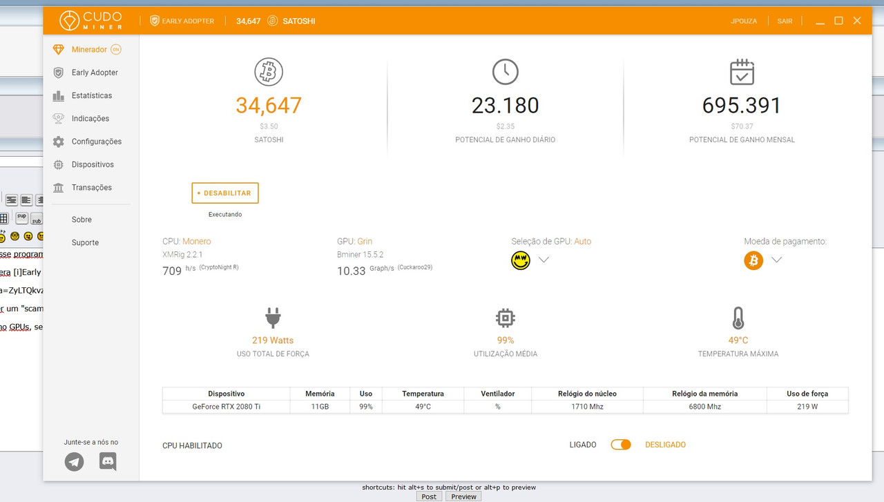Click the JPOUZA account name
Screen dimensions: 884x502
[x=744, y=21]
